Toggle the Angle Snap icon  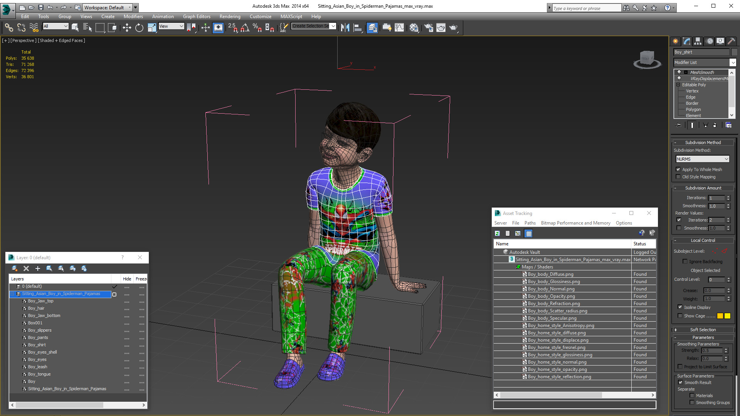(x=245, y=27)
